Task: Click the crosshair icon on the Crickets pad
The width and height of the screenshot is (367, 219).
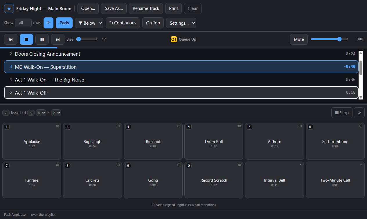Action: (x=118, y=165)
